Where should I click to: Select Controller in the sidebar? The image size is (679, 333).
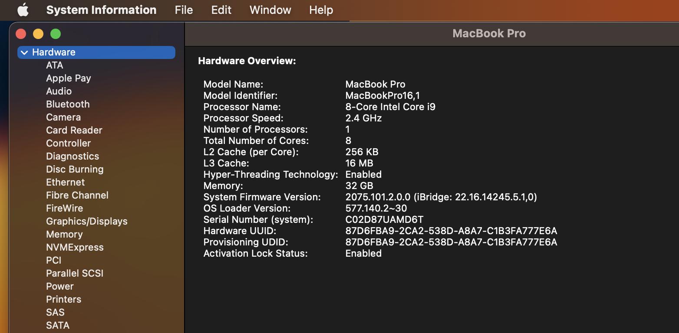69,143
